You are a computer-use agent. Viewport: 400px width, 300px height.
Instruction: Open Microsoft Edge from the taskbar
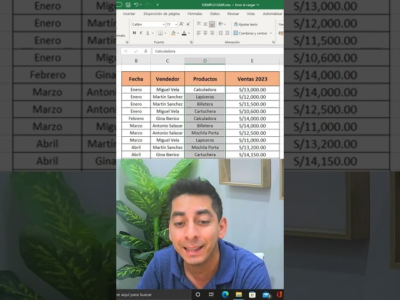pyautogui.click(x=225, y=294)
